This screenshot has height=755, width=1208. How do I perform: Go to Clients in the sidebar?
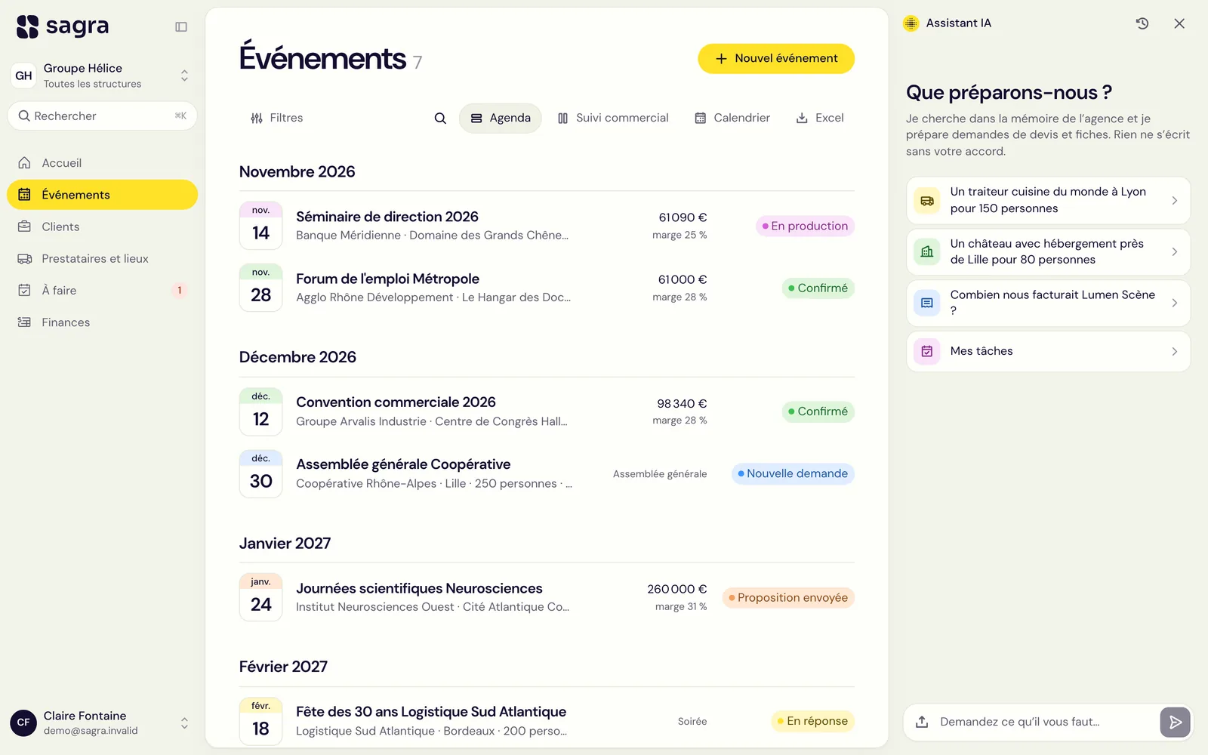pos(103,226)
